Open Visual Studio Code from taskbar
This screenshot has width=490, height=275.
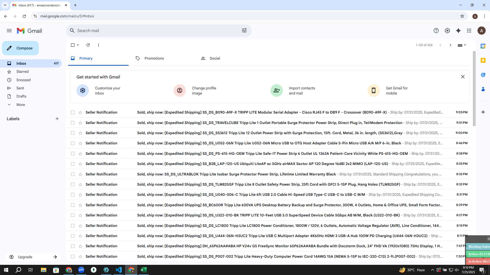coord(119,270)
